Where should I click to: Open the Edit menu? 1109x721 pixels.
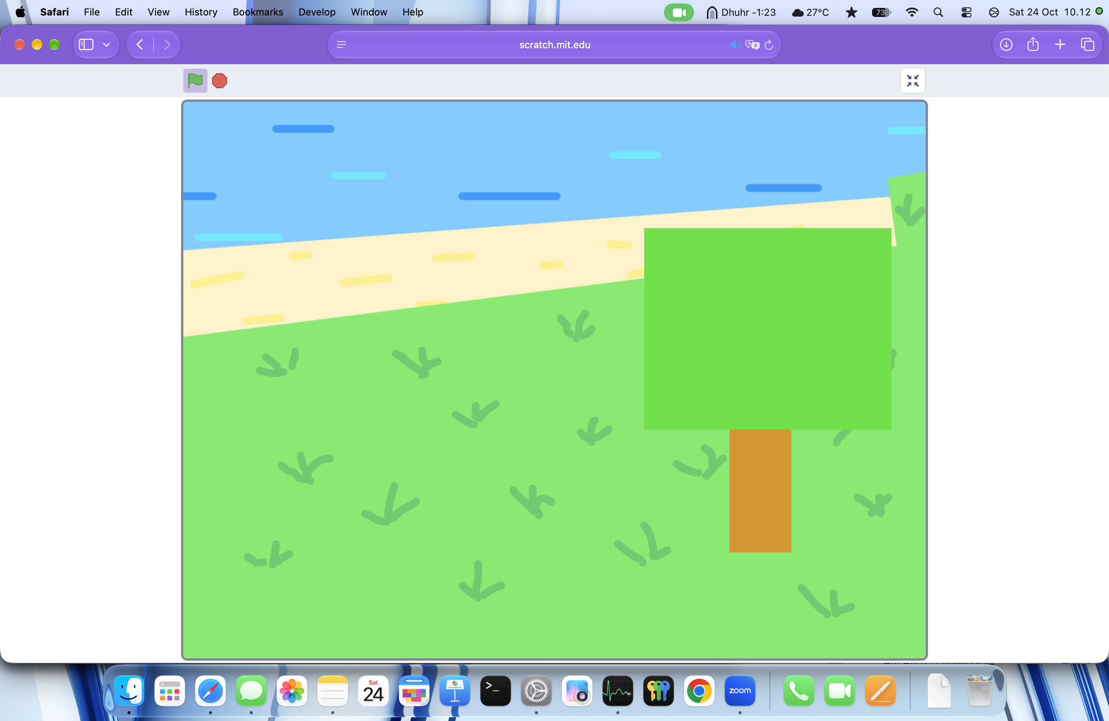[124, 12]
